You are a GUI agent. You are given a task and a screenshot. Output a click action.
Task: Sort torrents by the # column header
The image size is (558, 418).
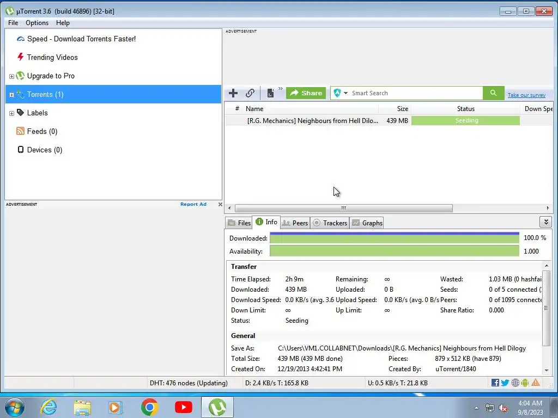237,109
